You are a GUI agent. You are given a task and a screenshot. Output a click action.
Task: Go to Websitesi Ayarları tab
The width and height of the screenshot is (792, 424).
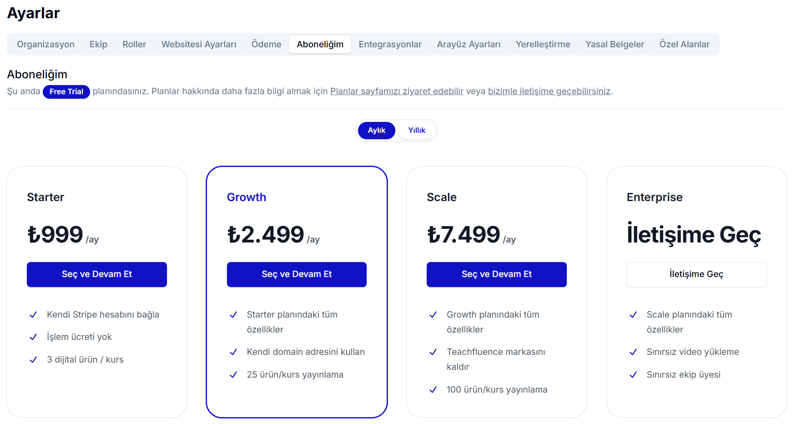click(x=199, y=44)
